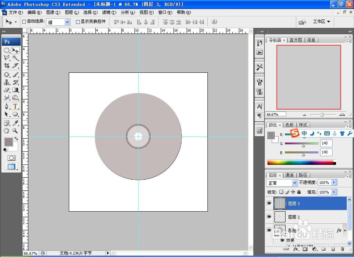Toggle lock transparent pixels
The width and height of the screenshot is (354, 257).
(281, 192)
